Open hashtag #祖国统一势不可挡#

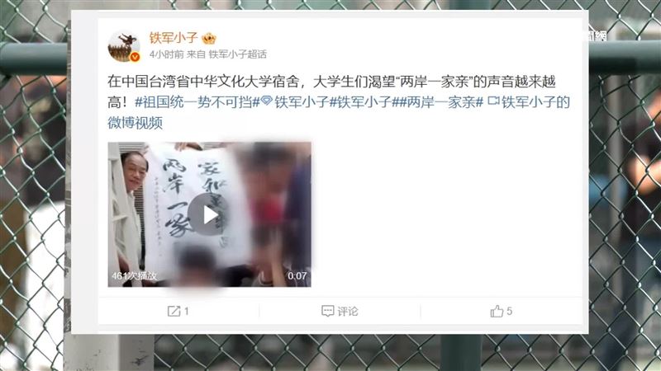197,102
